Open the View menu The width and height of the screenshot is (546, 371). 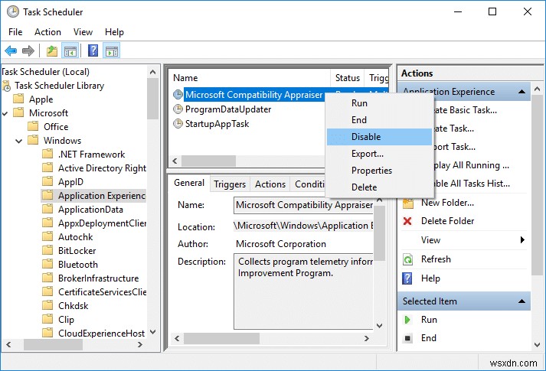(x=83, y=32)
